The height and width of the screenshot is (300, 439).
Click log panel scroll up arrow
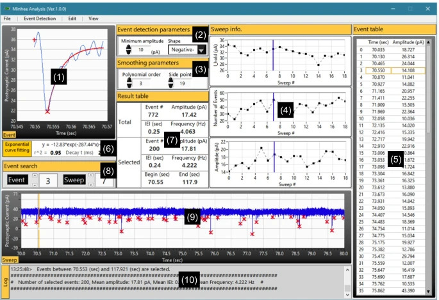tap(347, 270)
